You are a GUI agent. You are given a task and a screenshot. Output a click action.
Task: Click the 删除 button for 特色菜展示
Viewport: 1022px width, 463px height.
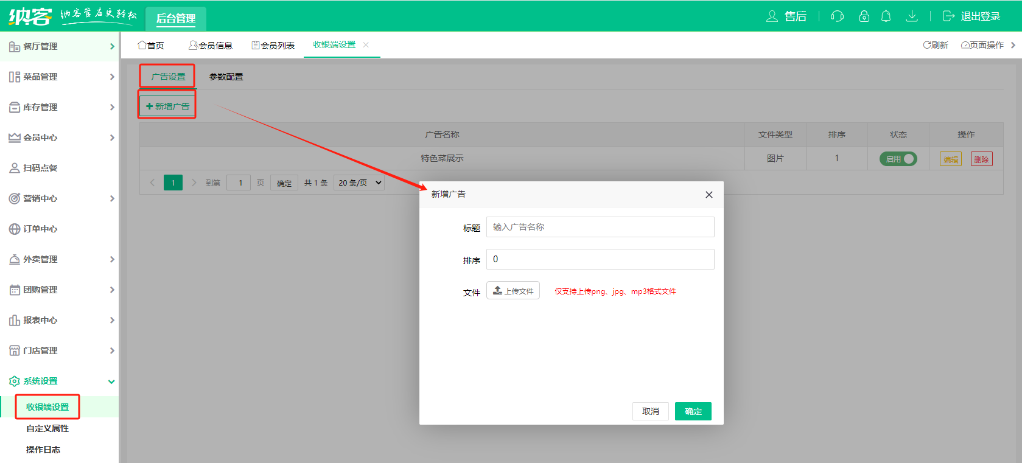pos(981,159)
